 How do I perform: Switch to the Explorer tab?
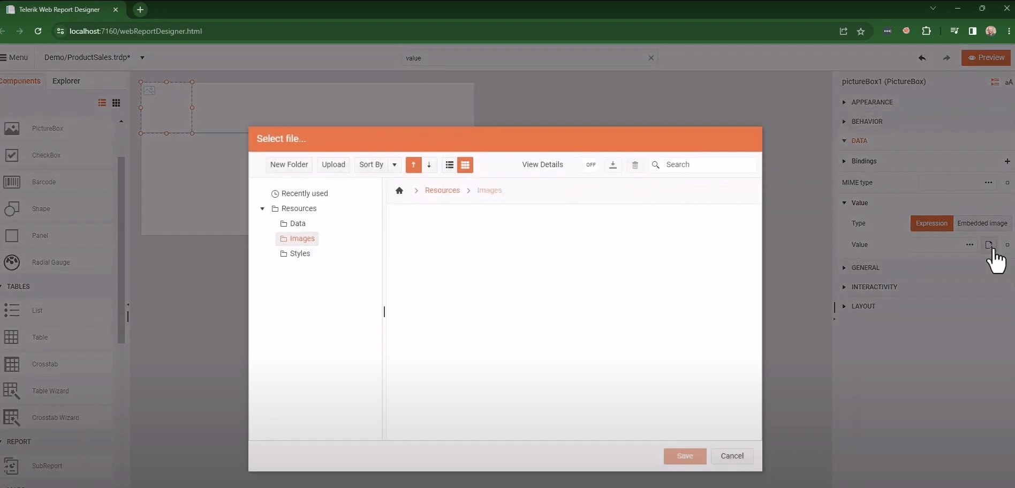(x=66, y=81)
